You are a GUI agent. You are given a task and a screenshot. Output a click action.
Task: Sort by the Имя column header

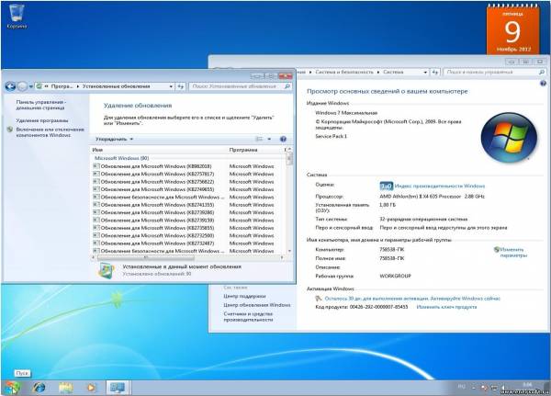tap(159, 150)
